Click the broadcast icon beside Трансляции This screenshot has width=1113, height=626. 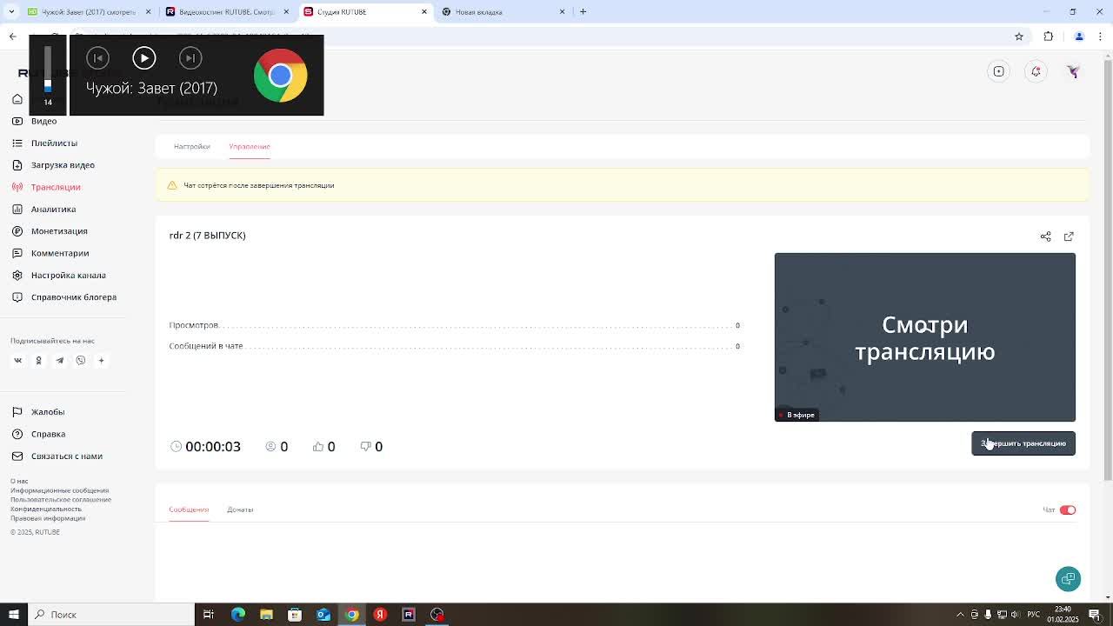pos(17,187)
